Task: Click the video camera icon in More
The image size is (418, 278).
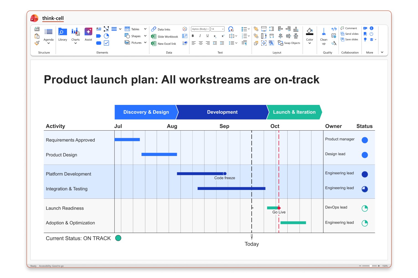Action: pyautogui.click(x=365, y=28)
